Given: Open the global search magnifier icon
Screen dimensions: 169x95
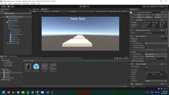Looking at the screenshot, I should [x=148, y=6].
